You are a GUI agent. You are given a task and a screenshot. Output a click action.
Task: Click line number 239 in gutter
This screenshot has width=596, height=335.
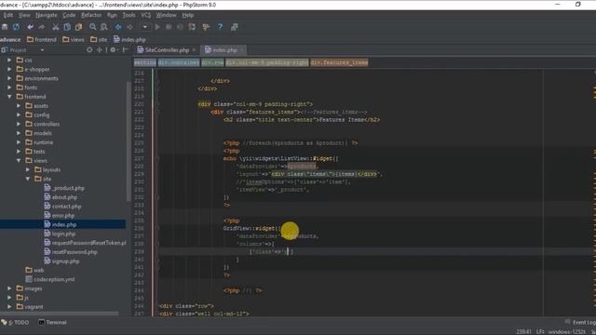click(139, 252)
